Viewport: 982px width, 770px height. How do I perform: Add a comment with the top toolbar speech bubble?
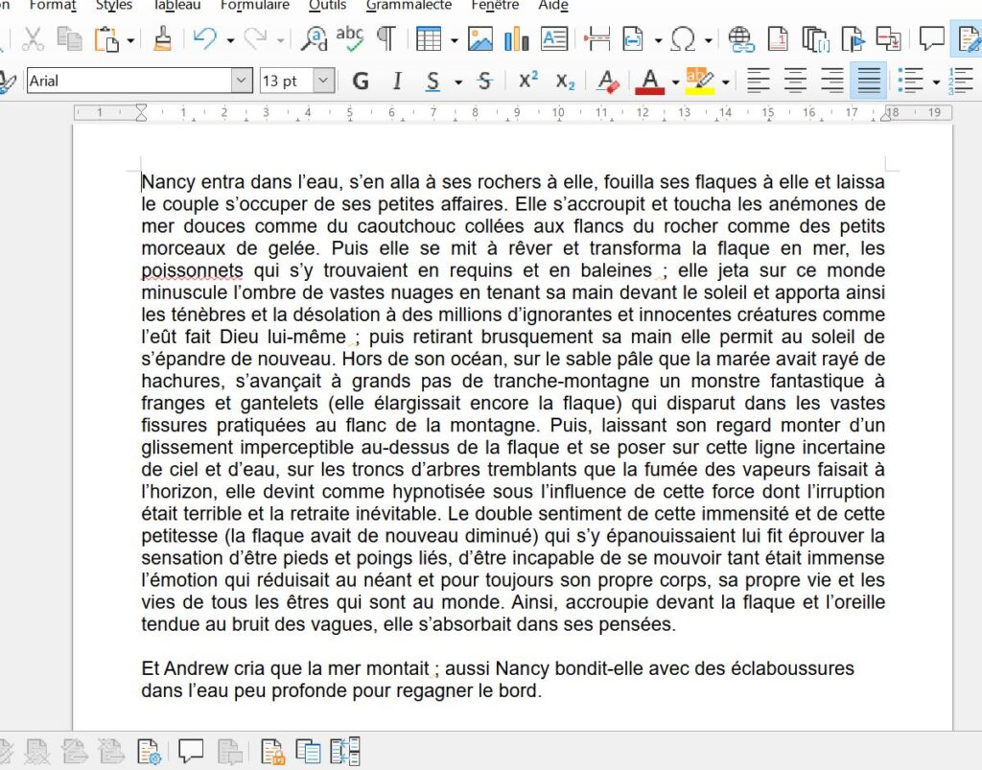(931, 39)
